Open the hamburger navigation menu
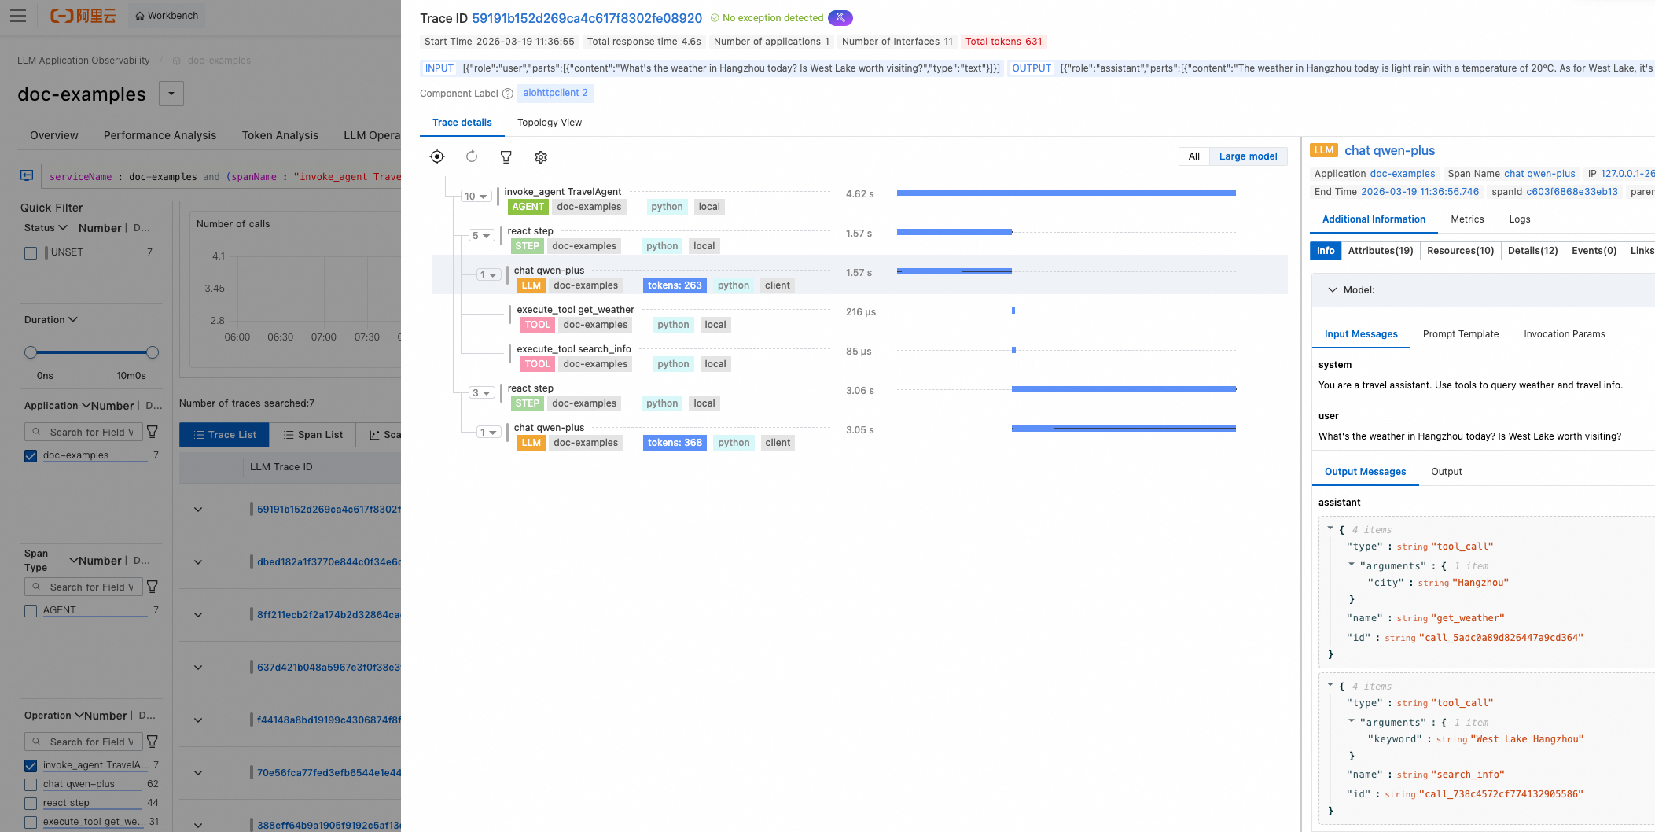This screenshot has width=1655, height=832. point(18,16)
